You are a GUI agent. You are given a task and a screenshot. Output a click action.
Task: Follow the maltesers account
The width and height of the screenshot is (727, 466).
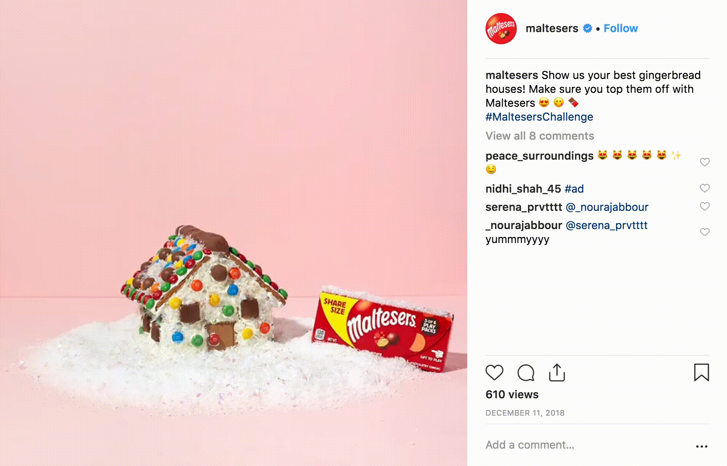coord(621,28)
